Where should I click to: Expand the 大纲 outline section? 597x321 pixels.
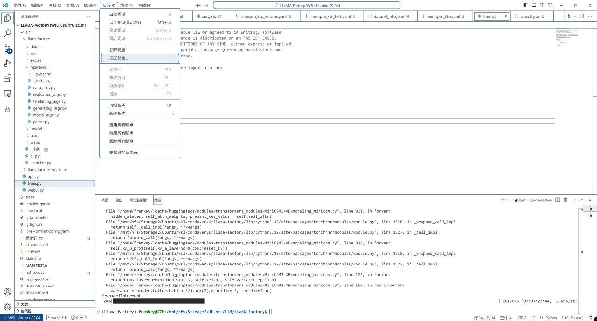point(55,304)
